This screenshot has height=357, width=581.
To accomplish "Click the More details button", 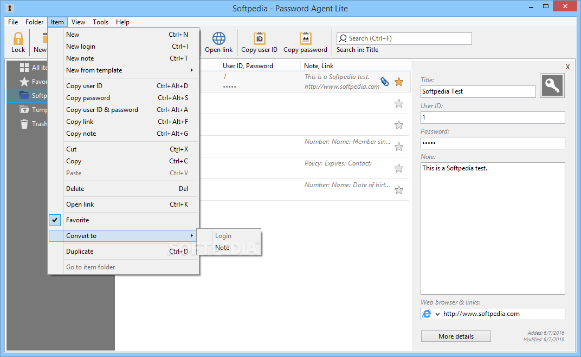I will click(x=456, y=336).
